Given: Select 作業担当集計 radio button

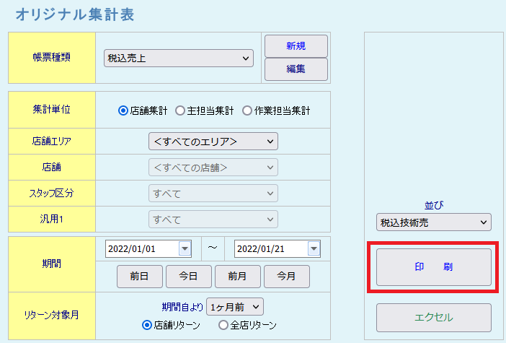Looking at the screenshot, I should [247, 111].
